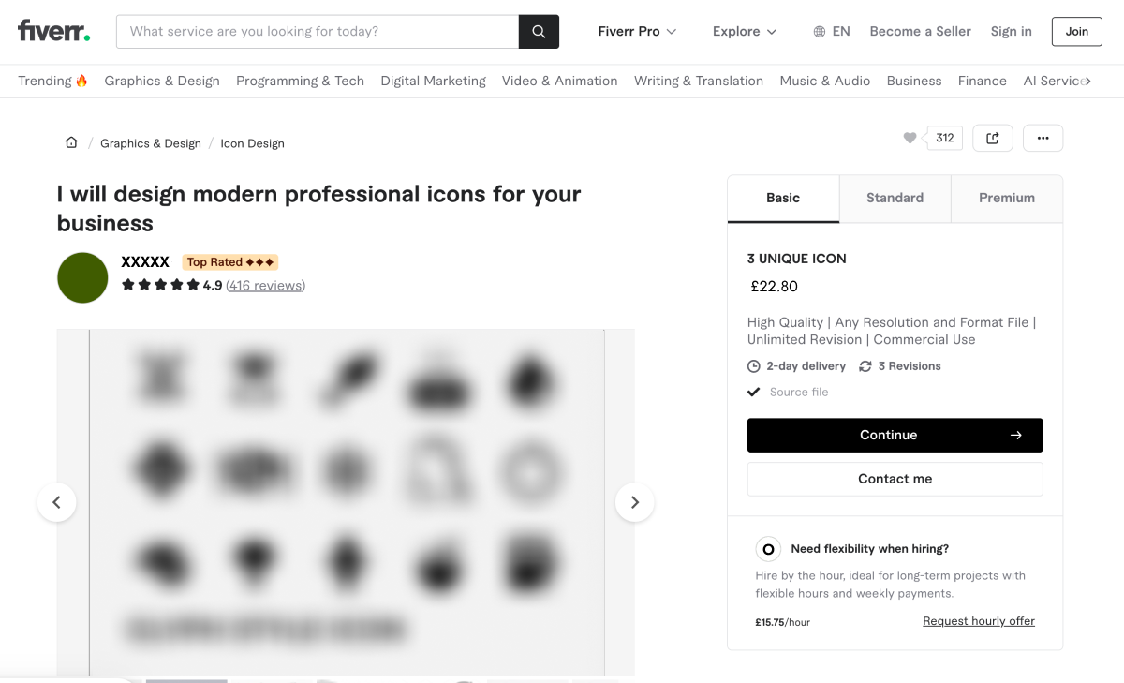Share this gig using share icon
Screen dimensions: 1124x683
993,138
